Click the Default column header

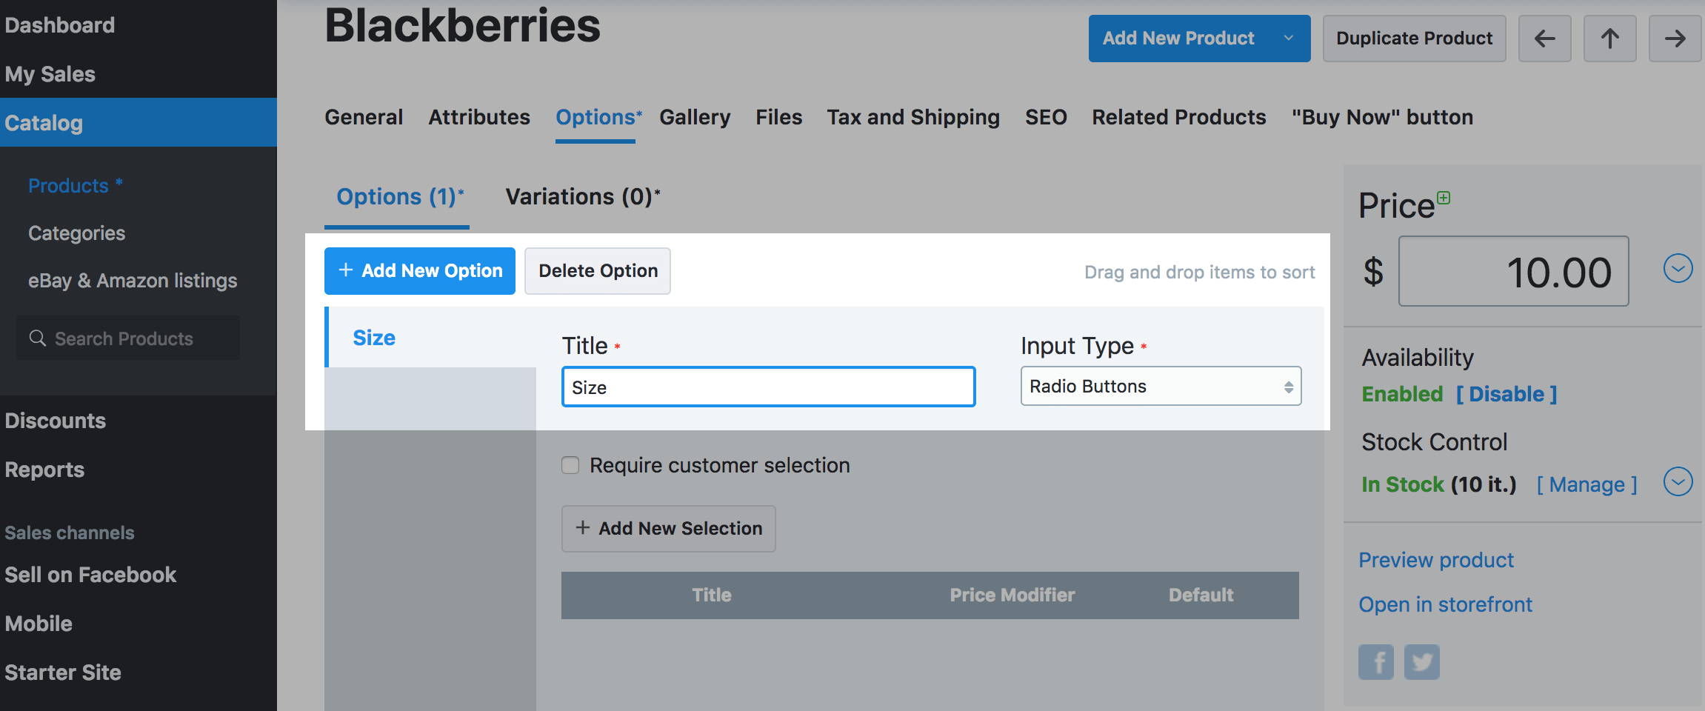pyautogui.click(x=1201, y=595)
